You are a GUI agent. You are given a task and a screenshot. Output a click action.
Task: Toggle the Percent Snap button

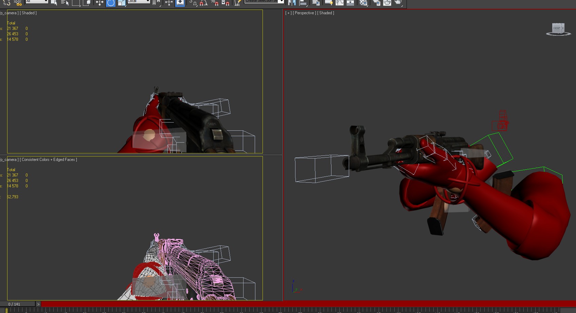(x=215, y=3)
